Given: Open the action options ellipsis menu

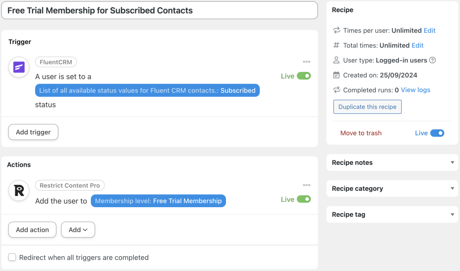Looking at the screenshot, I should 307,185.
